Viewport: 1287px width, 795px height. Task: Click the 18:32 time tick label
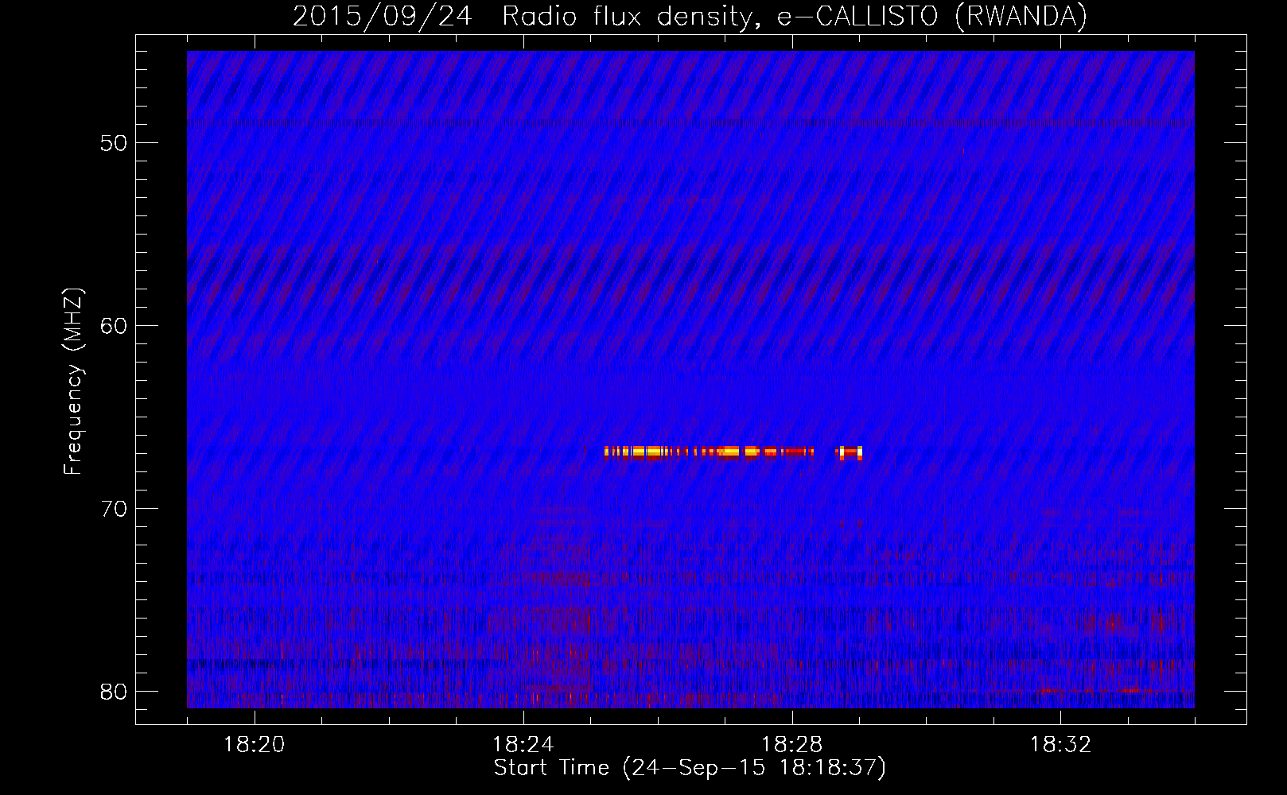[x=1061, y=745]
